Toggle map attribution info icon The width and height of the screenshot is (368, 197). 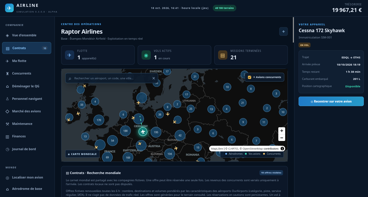[x=282, y=148]
